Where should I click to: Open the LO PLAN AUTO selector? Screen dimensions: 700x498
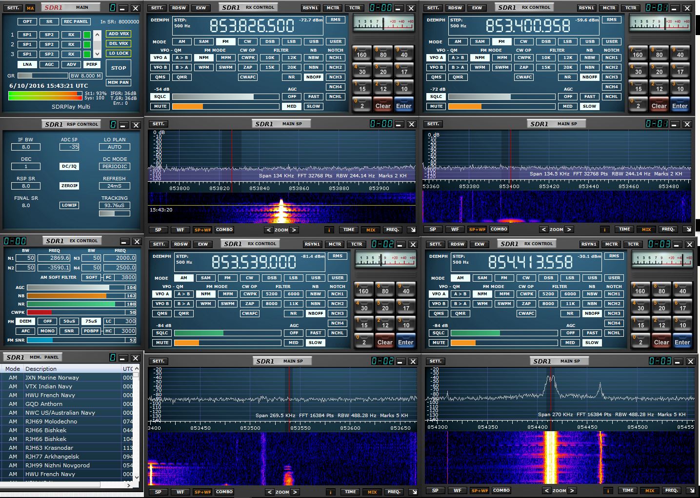pyautogui.click(x=114, y=147)
